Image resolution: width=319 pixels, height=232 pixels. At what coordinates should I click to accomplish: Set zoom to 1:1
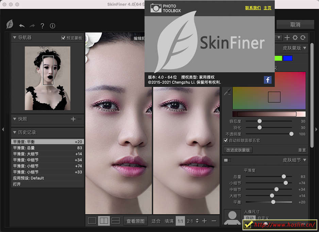[x=180, y=221]
